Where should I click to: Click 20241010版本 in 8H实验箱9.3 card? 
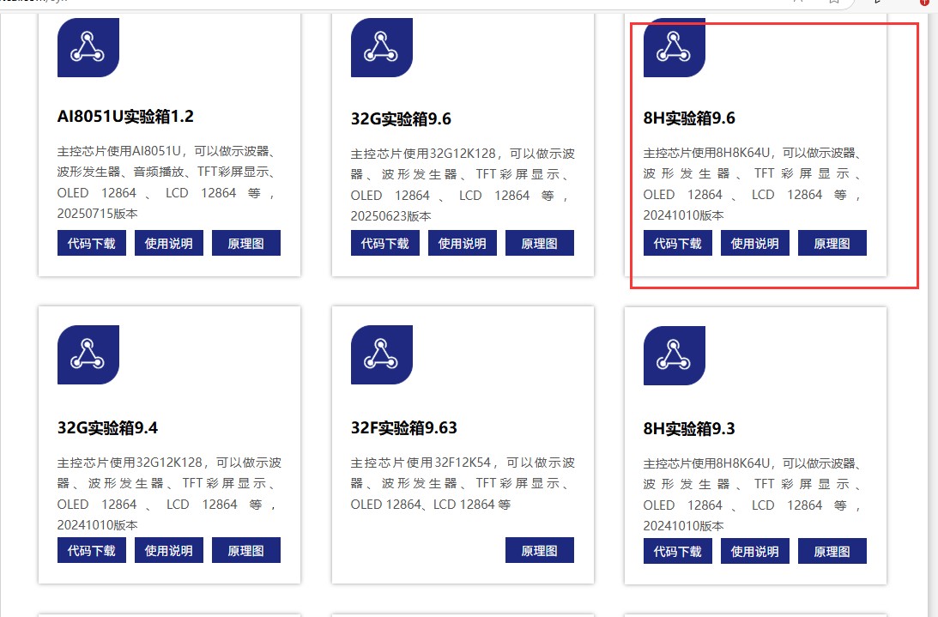coord(684,526)
